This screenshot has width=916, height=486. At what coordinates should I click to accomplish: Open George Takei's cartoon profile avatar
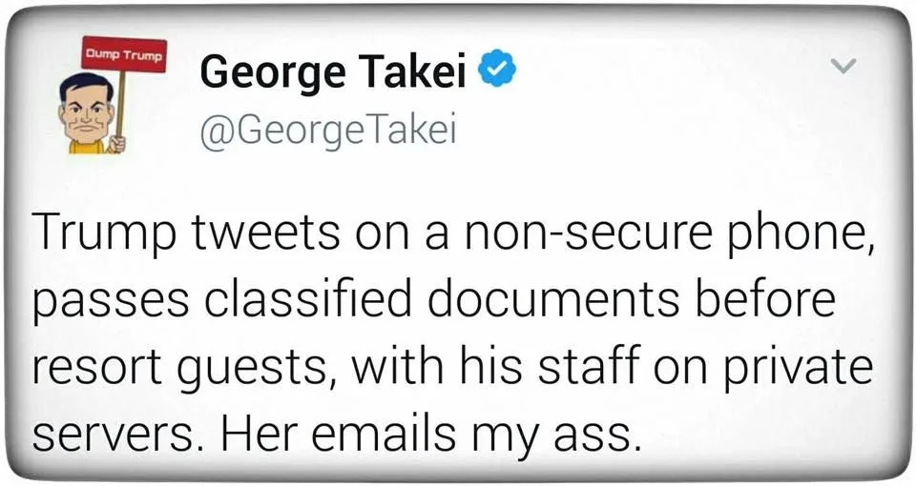point(92,113)
